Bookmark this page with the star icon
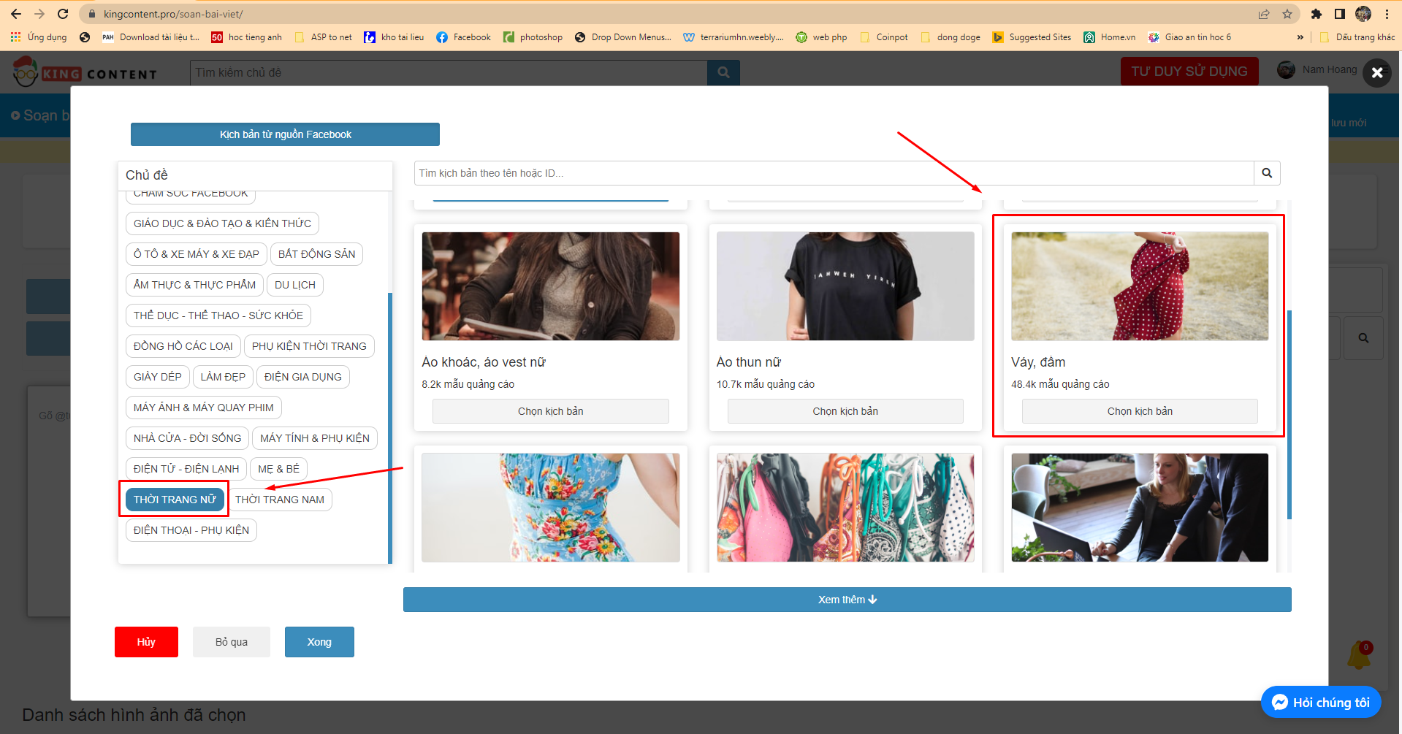Screen dimensions: 1402x734 click(1287, 14)
